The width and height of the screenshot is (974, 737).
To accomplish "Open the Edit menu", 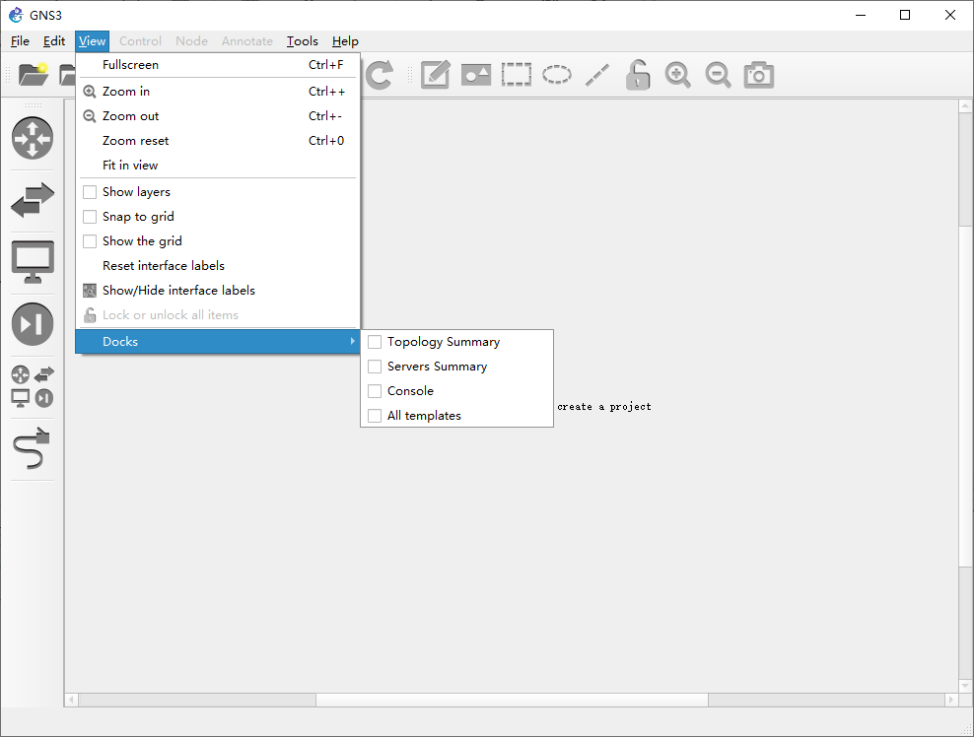I will click(54, 41).
